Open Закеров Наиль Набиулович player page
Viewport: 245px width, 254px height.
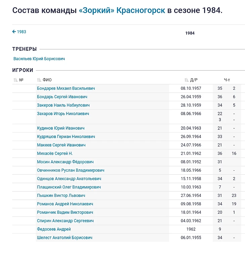(x=63, y=105)
